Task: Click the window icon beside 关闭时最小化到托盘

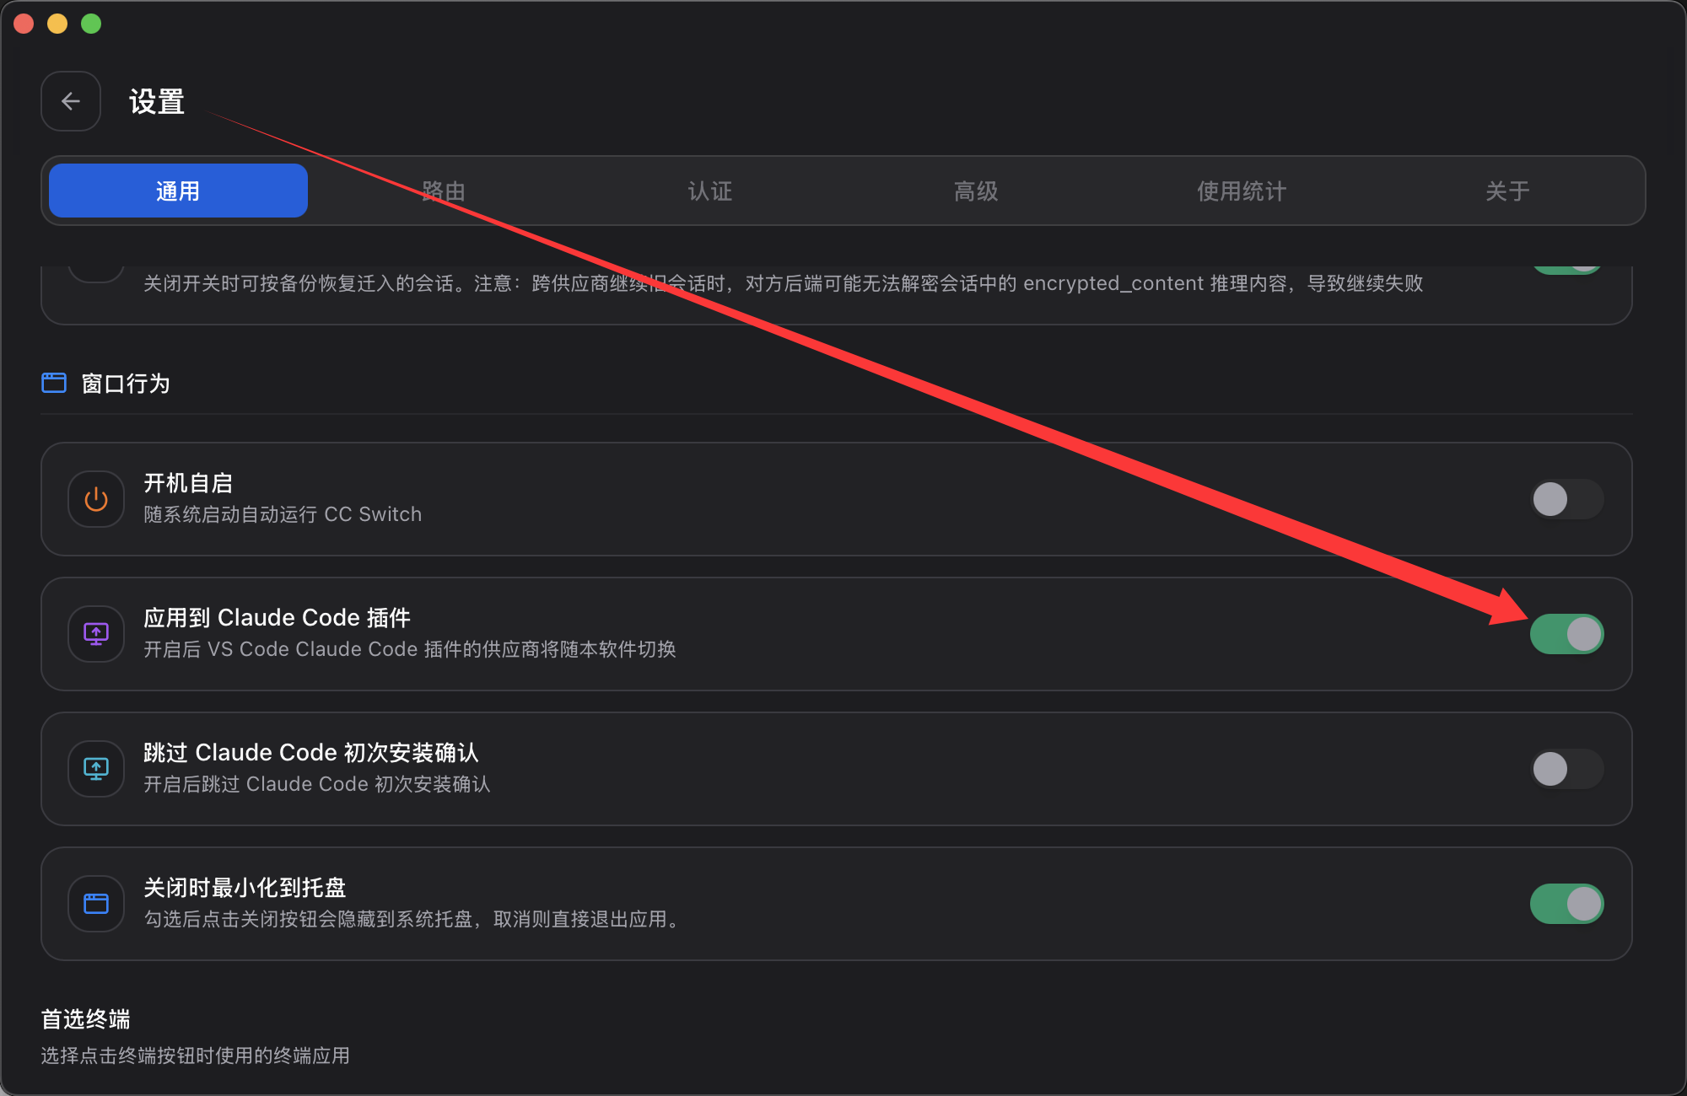Action: (96, 904)
